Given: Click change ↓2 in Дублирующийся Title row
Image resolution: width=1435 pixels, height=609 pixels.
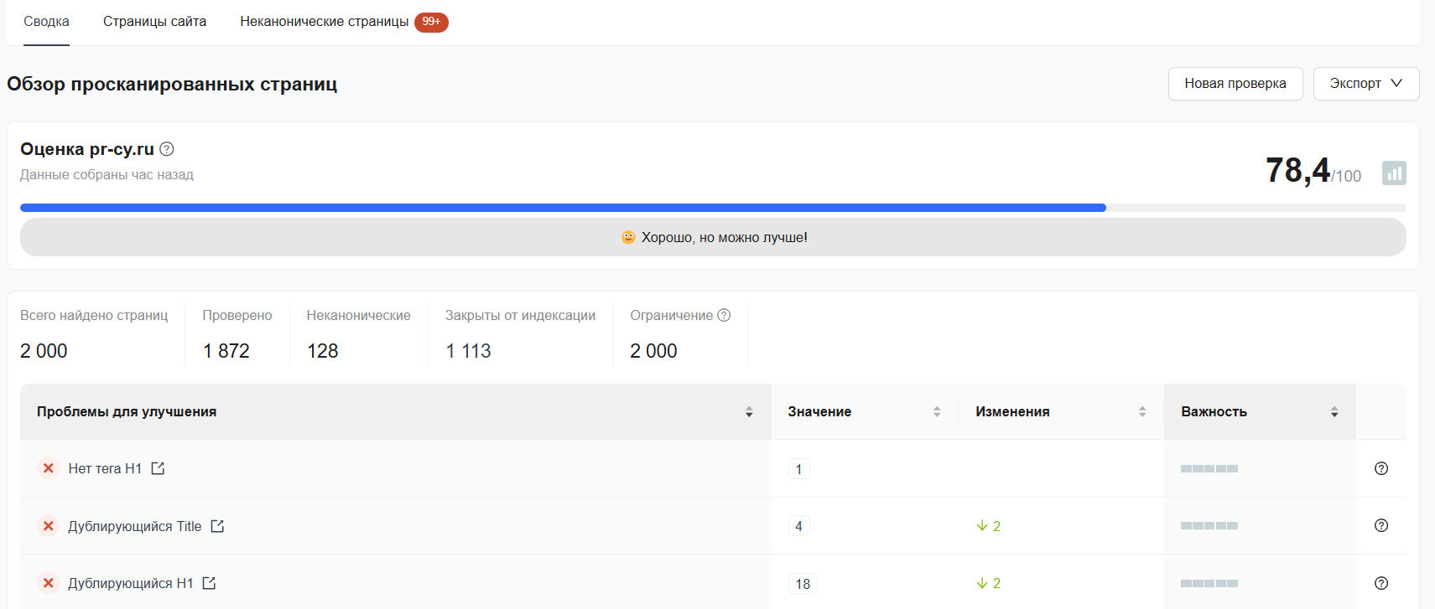Looking at the screenshot, I should tap(988, 526).
